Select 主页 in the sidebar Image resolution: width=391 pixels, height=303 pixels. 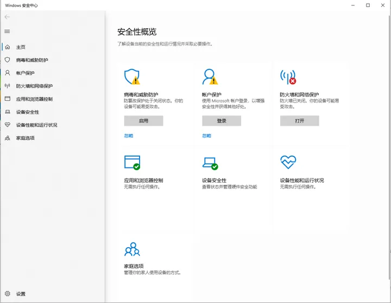(x=21, y=47)
